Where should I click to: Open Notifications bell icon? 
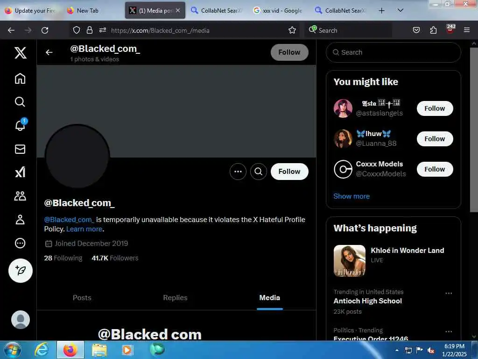pyautogui.click(x=20, y=125)
